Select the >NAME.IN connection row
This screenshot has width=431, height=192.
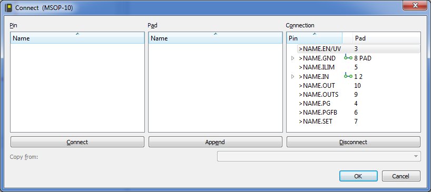[359, 76]
